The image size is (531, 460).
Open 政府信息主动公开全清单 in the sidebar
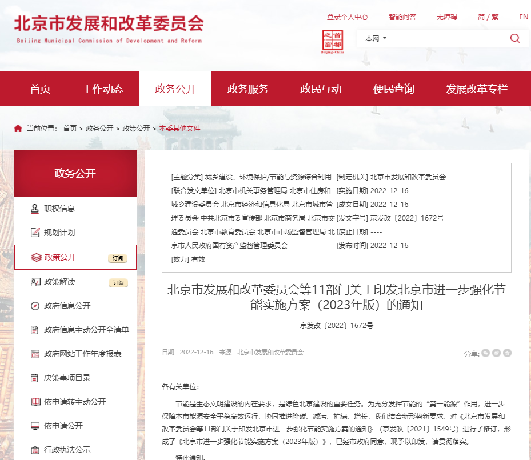click(x=86, y=330)
